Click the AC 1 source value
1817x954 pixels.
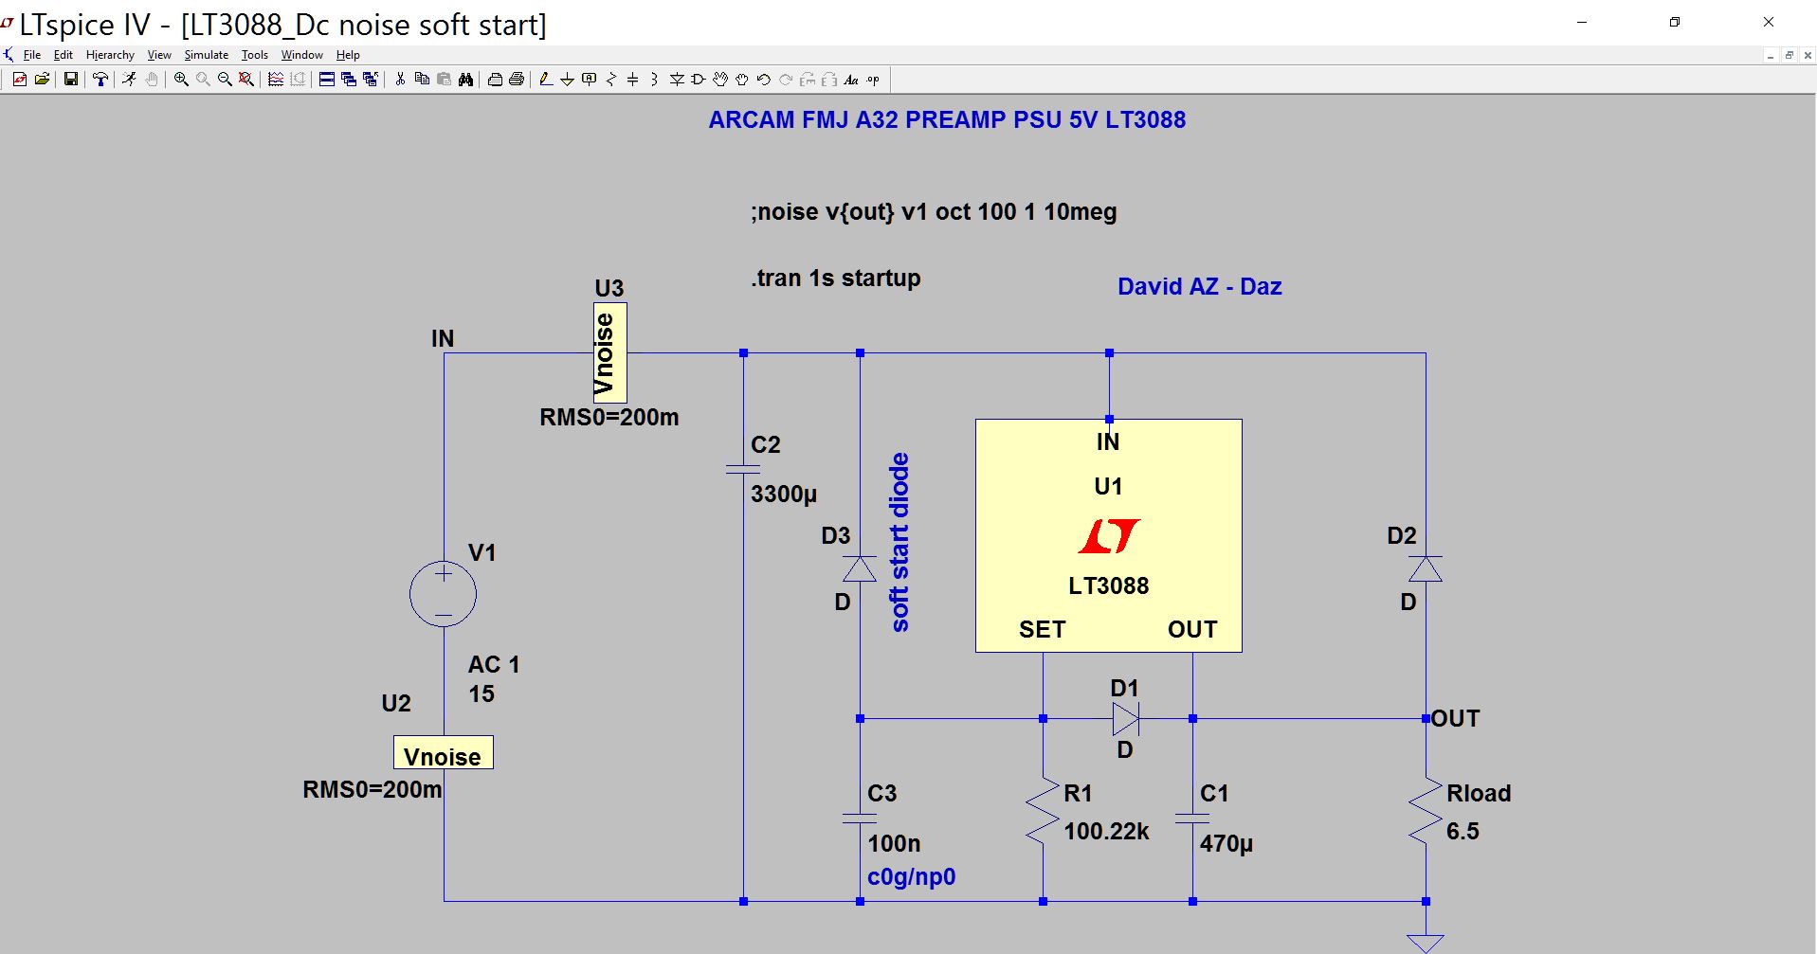494,665
